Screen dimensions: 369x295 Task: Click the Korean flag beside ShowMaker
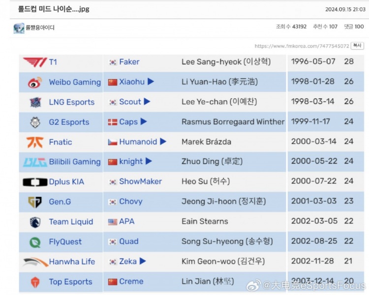[x=113, y=182]
